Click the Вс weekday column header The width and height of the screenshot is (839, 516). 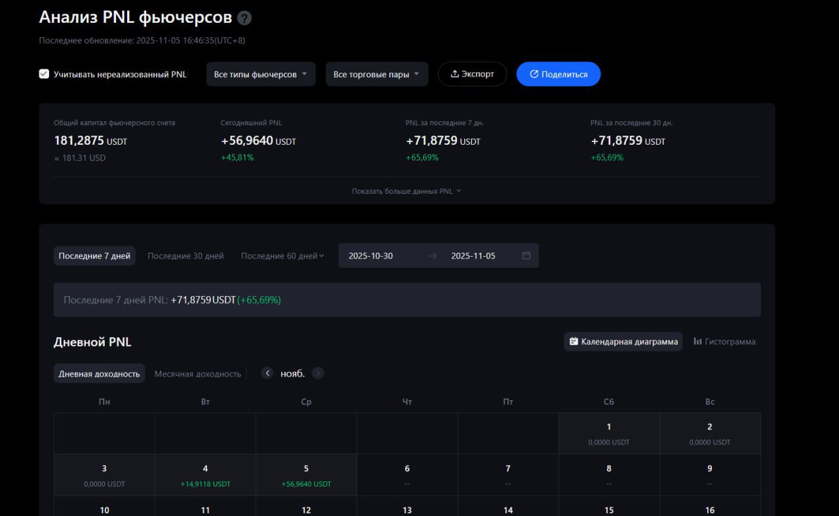coord(710,401)
